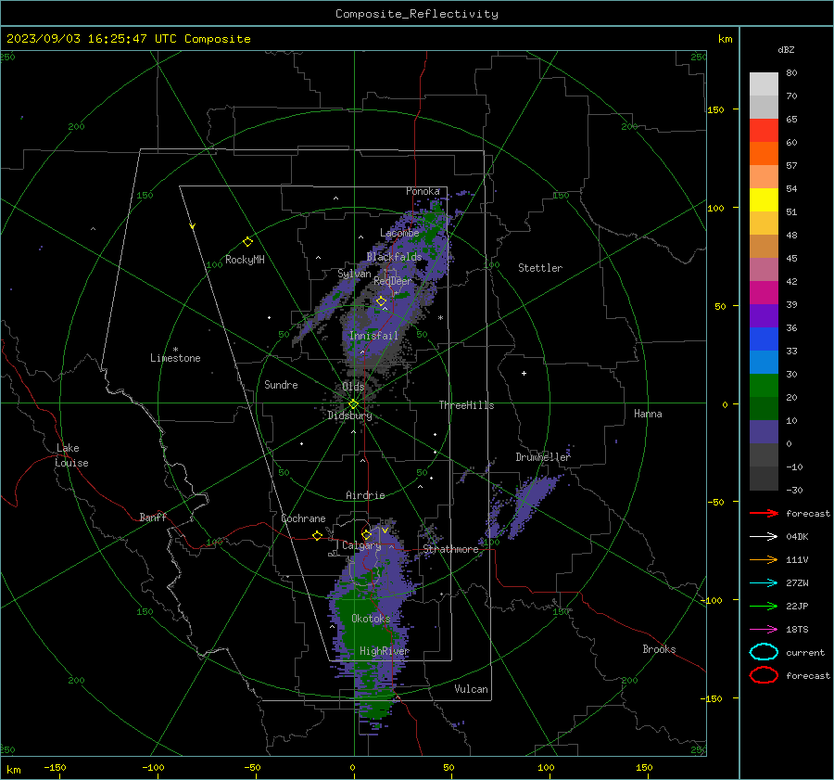This screenshot has height=780, width=834.
Task: Click the cyan 27ZW arrow legend icon
Action: (x=764, y=583)
